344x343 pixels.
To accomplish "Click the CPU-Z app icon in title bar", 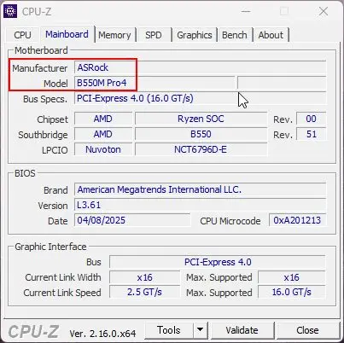I will pos(10,11).
